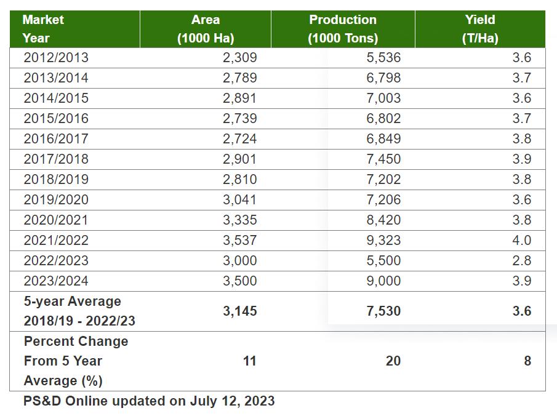This screenshot has height=416, width=557.
Task: Select the area value 2,789
Action: click(x=239, y=78)
